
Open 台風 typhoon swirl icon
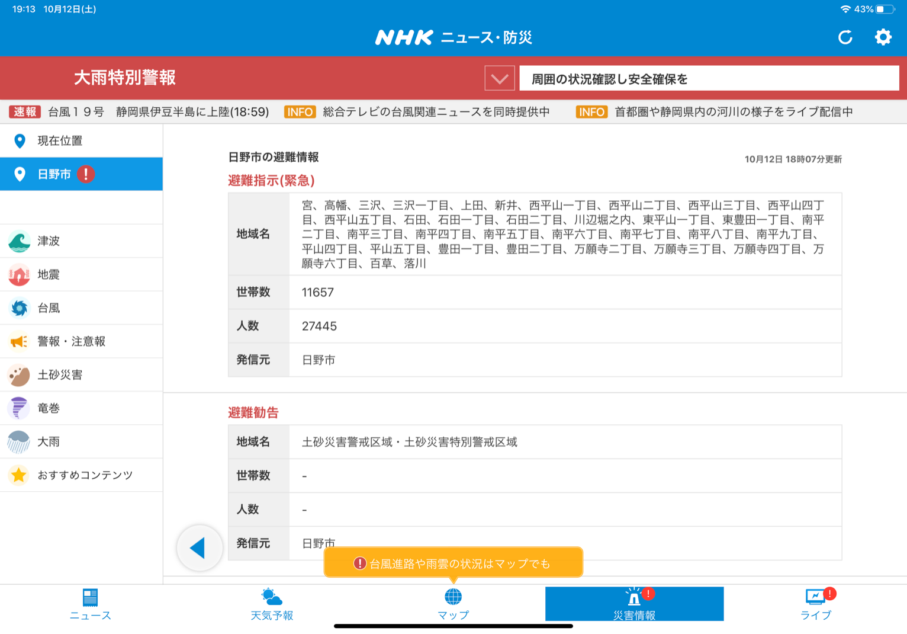pyautogui.click(x=19, y=308)
